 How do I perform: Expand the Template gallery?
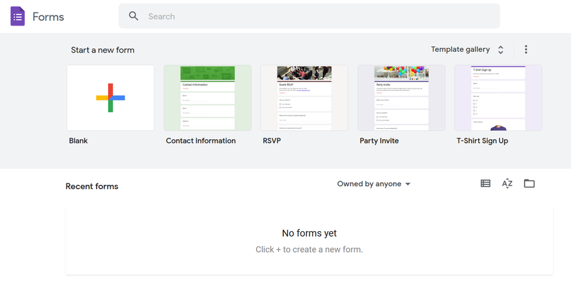467,50
